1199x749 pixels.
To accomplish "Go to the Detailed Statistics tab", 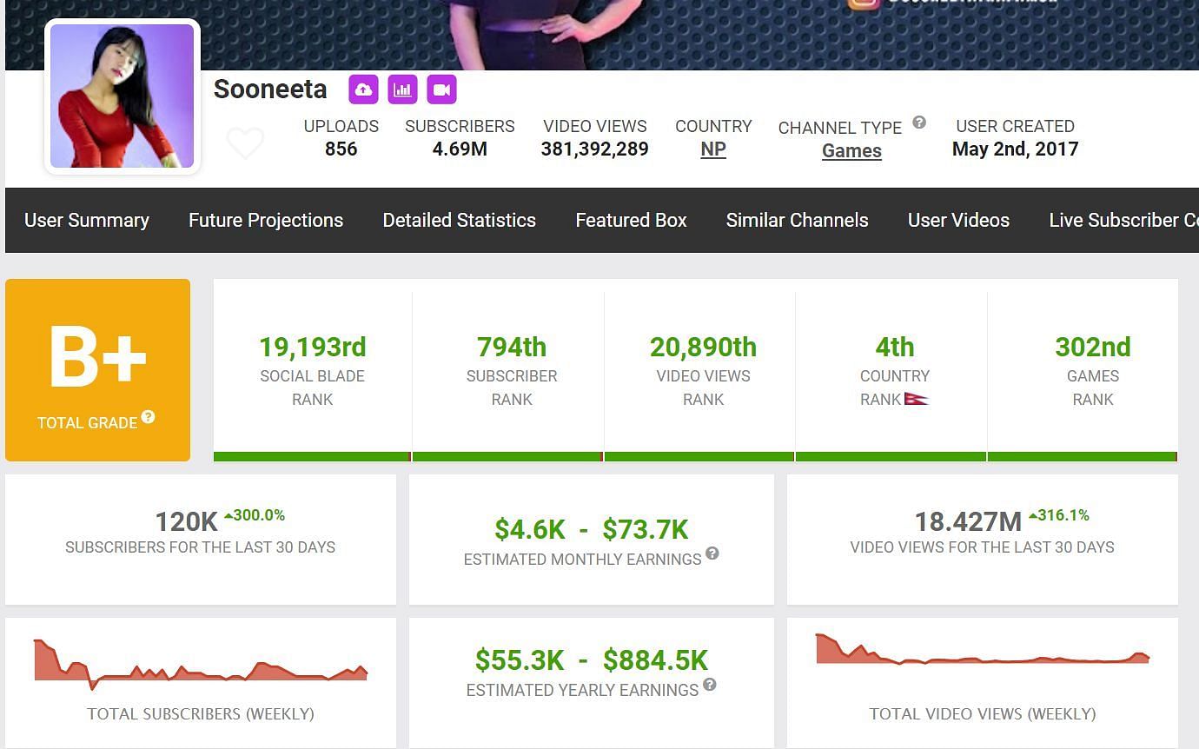I will click(459, 221).
